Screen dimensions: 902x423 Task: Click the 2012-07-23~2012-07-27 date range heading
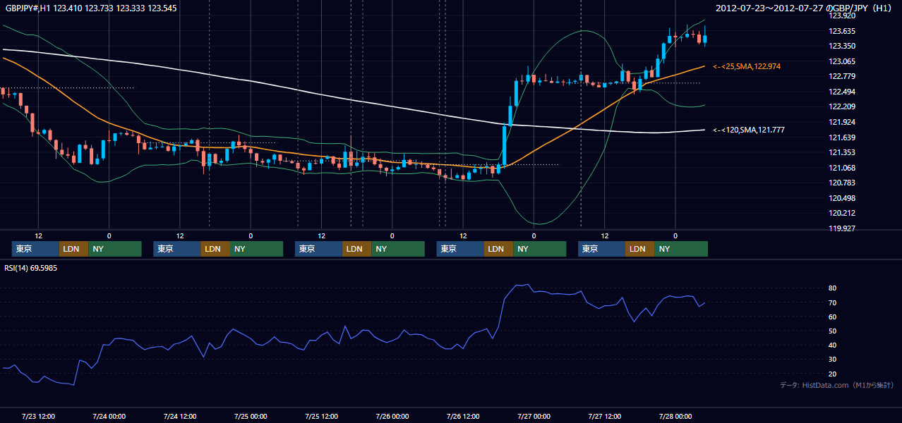coord(804,8)
